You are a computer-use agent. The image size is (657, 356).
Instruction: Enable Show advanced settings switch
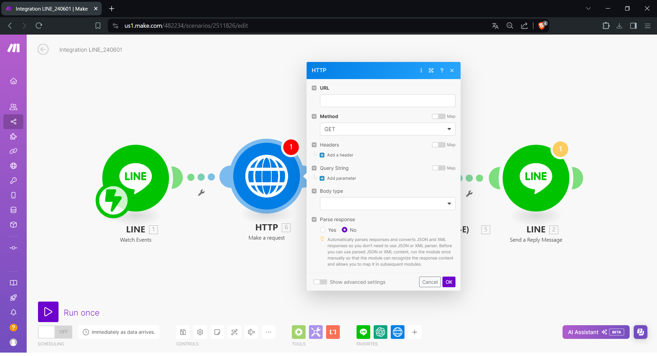pos(320,282)
